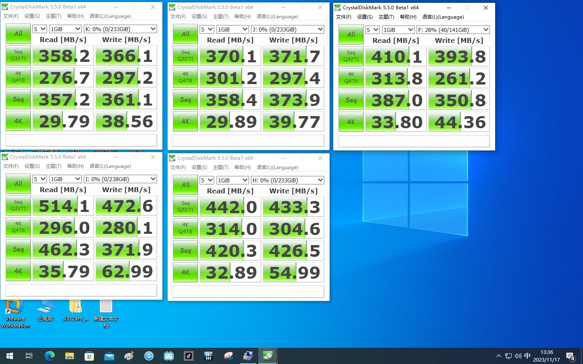Open 设置(S) menu in K: drive window
This screenshot has width=583, height=364.
[x=32, y=16]
